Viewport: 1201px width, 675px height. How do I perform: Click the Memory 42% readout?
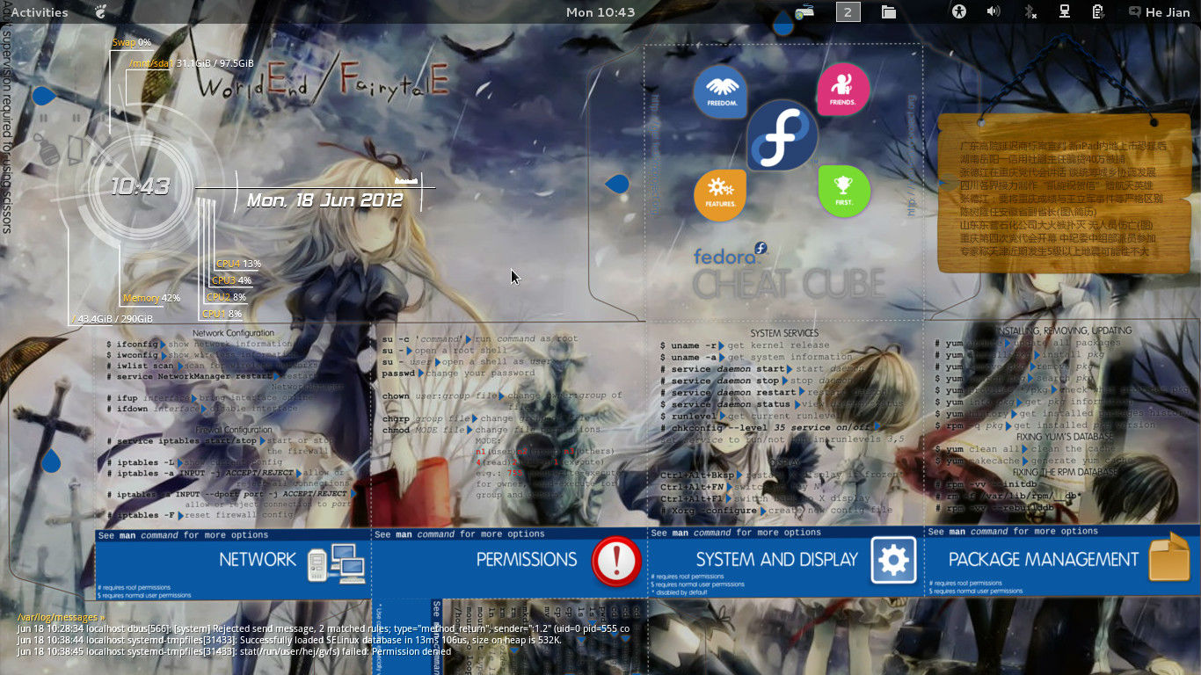(x=151, y=298)
